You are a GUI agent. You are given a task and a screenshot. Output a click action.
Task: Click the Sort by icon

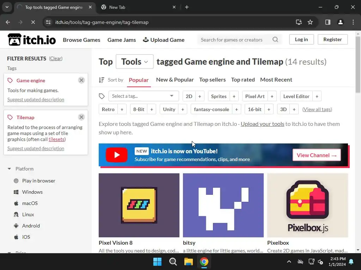102,80
